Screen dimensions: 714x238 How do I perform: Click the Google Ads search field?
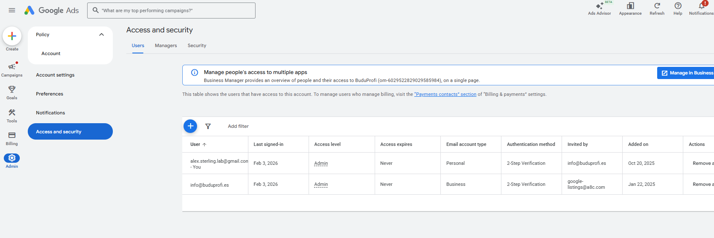[x=171, y=11]
